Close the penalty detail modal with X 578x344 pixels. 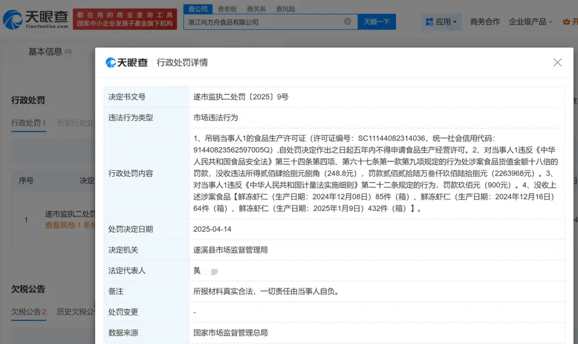(x=557, y=63)
